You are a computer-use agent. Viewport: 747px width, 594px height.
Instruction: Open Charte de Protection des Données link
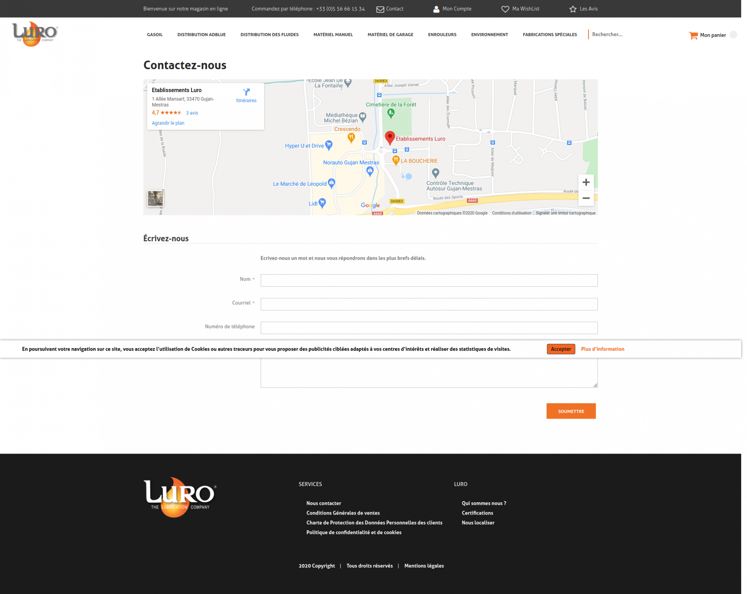374,523
